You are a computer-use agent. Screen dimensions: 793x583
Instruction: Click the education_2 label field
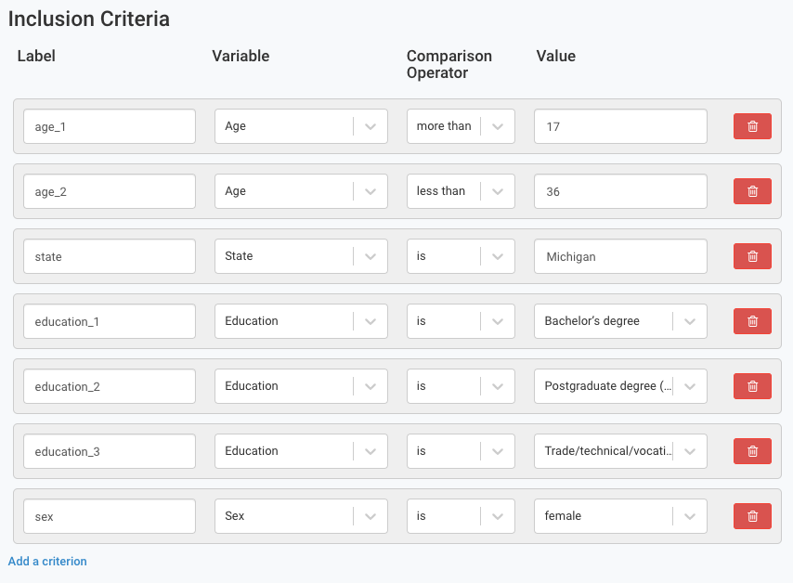coord(109,386)
